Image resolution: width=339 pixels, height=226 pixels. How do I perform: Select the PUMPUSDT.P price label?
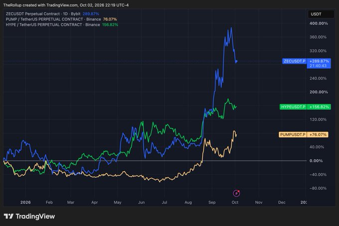coord(293,135)
